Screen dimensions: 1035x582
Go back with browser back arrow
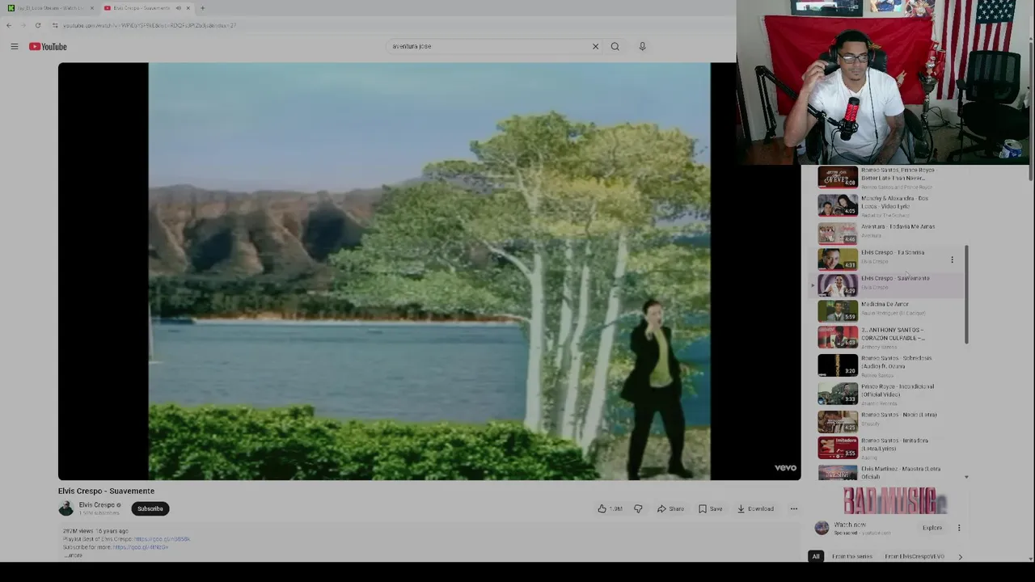pyautogui.click(x=9, y=25)
